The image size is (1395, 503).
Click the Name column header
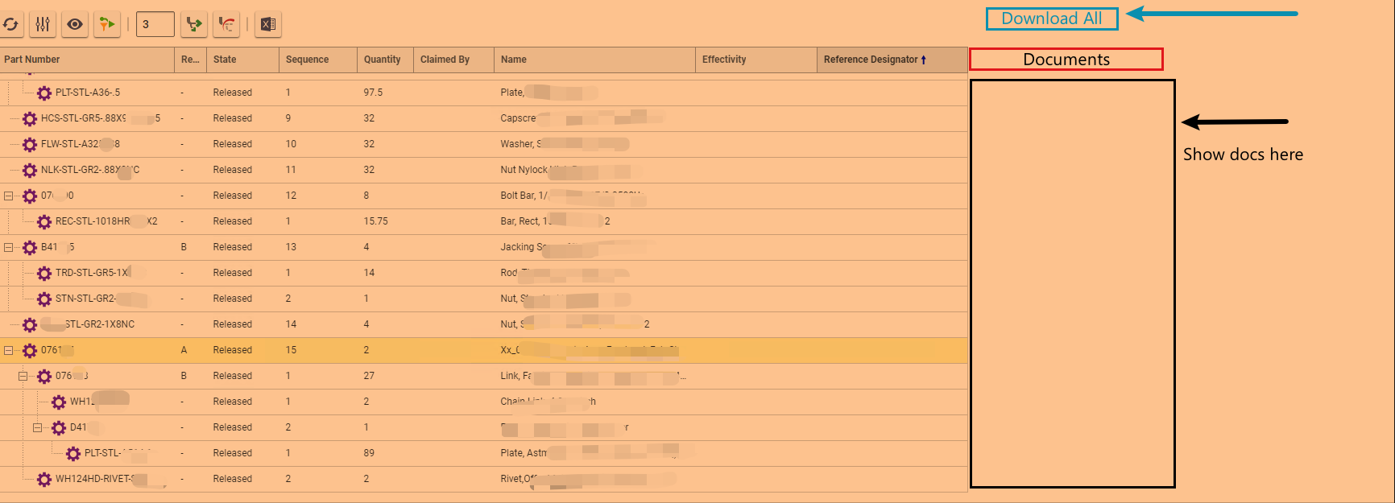point(594,60)
